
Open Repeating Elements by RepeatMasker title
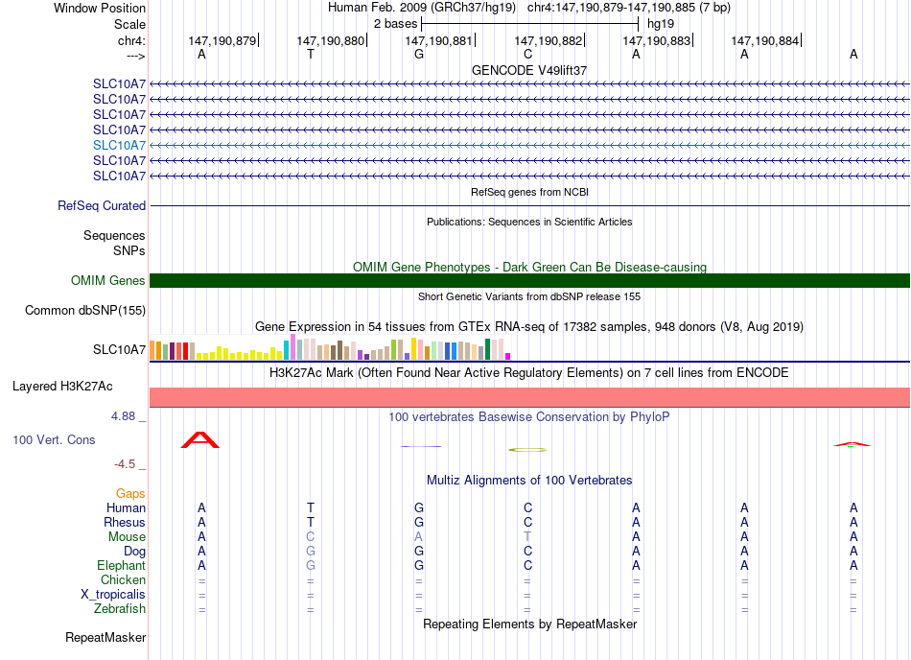529,624
